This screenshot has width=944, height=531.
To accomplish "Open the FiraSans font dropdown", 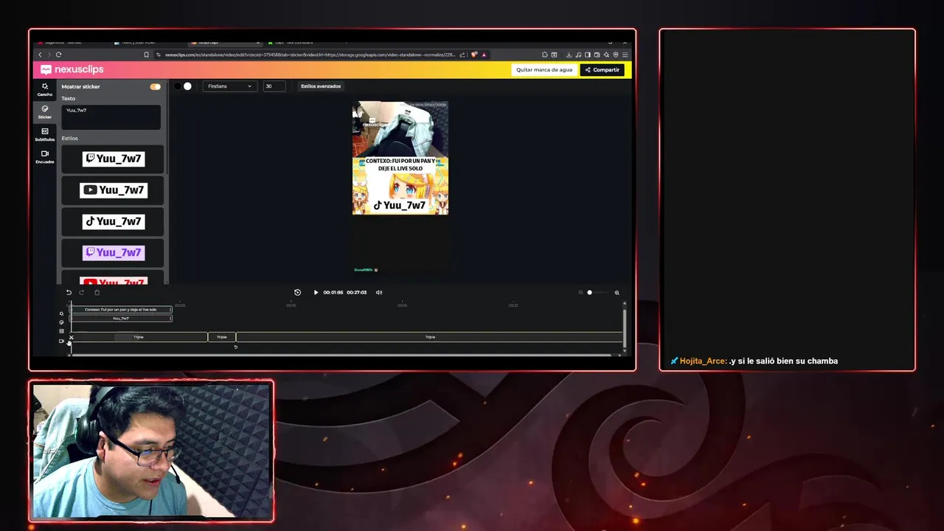I will click(229, 86).
